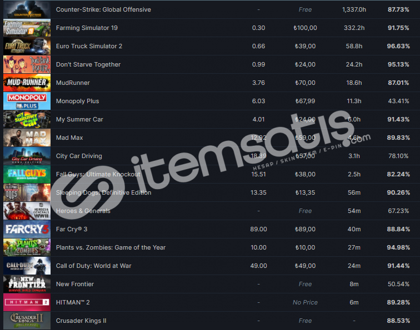Screen dimensions: 420x330
Task: Open the My Summer Car title link
Action: click(79, 119)
